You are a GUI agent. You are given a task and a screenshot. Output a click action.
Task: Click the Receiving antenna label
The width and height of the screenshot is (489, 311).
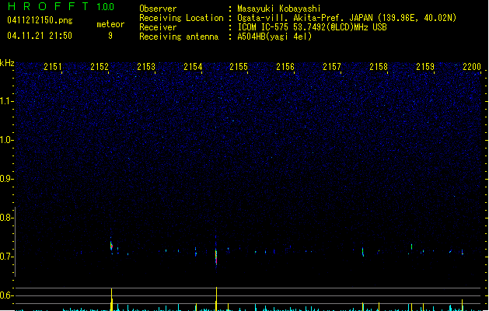pos(179,37)
